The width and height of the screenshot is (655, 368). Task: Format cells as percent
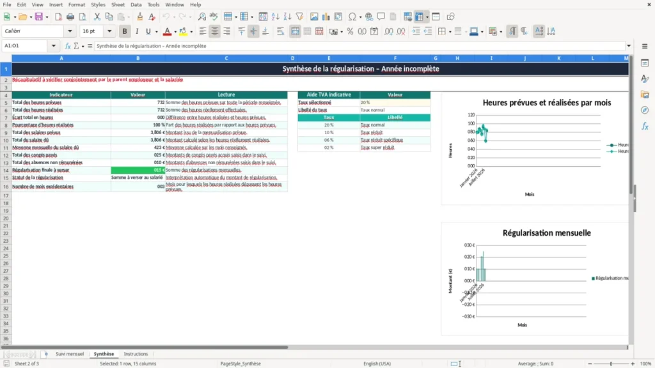click(x=350, y=31)
